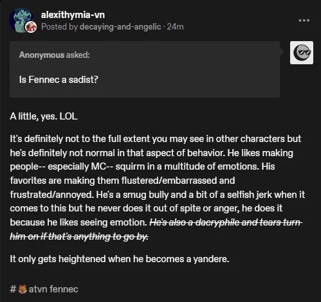Screen dimensions: 321x302
Task: Click the line A little, yes. LOL
Action: pyautogui.click(x=44, y=116)
